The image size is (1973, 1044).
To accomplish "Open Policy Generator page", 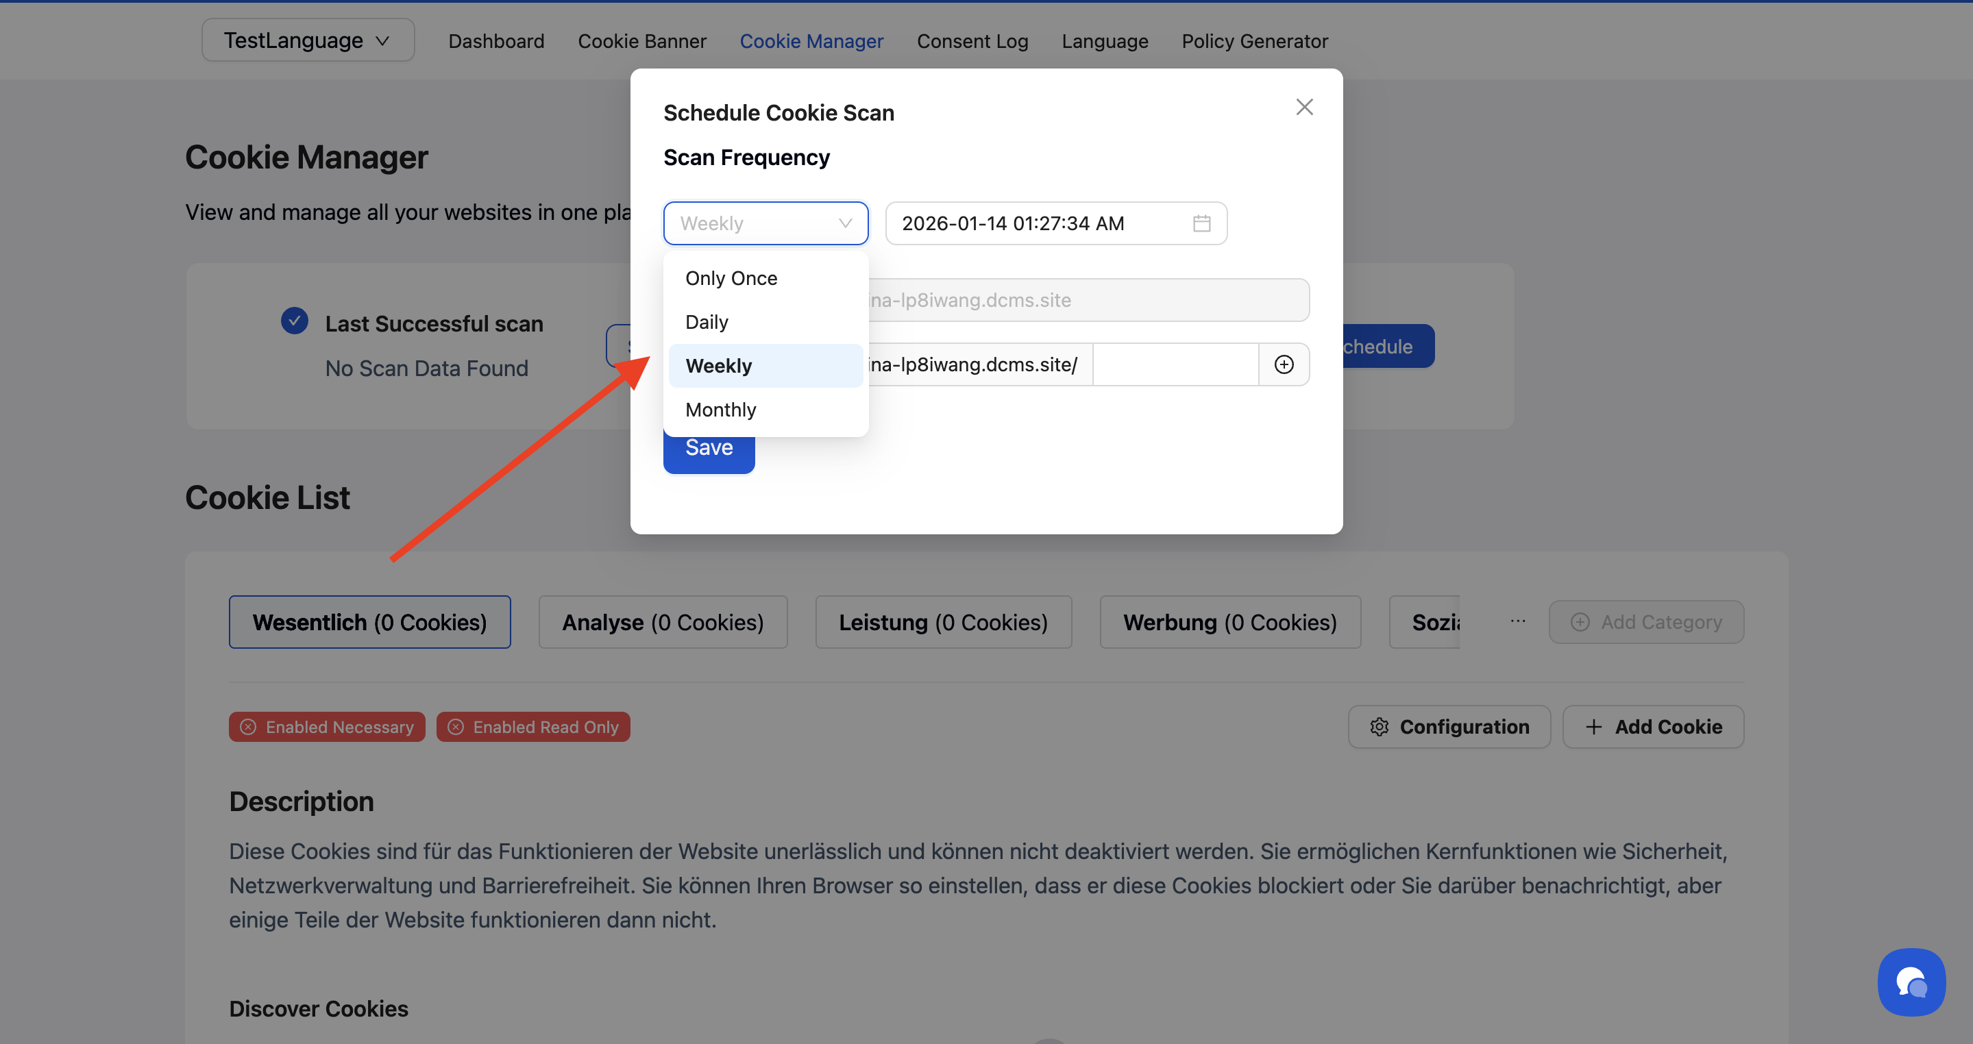I will pos(1254,41).
